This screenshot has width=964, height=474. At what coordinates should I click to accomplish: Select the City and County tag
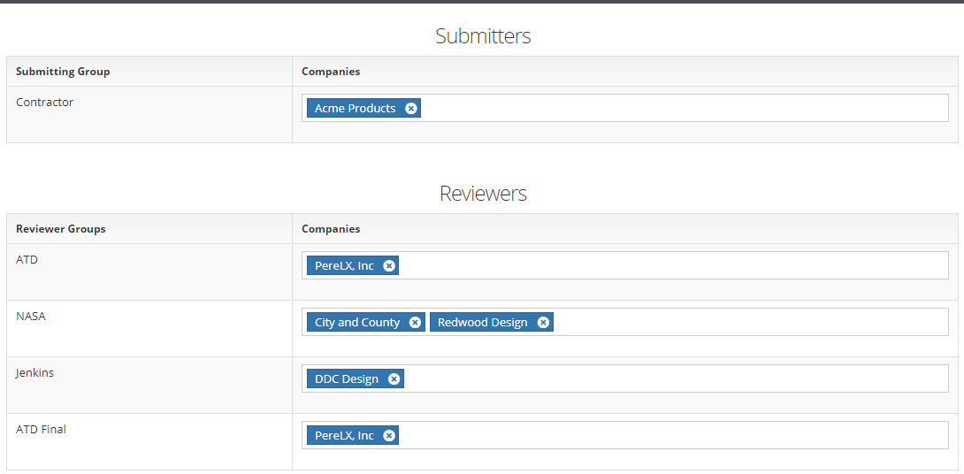tap(357, 322)
